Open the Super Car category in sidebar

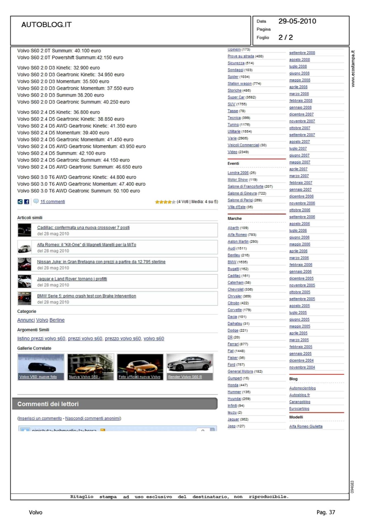(236, 97)
